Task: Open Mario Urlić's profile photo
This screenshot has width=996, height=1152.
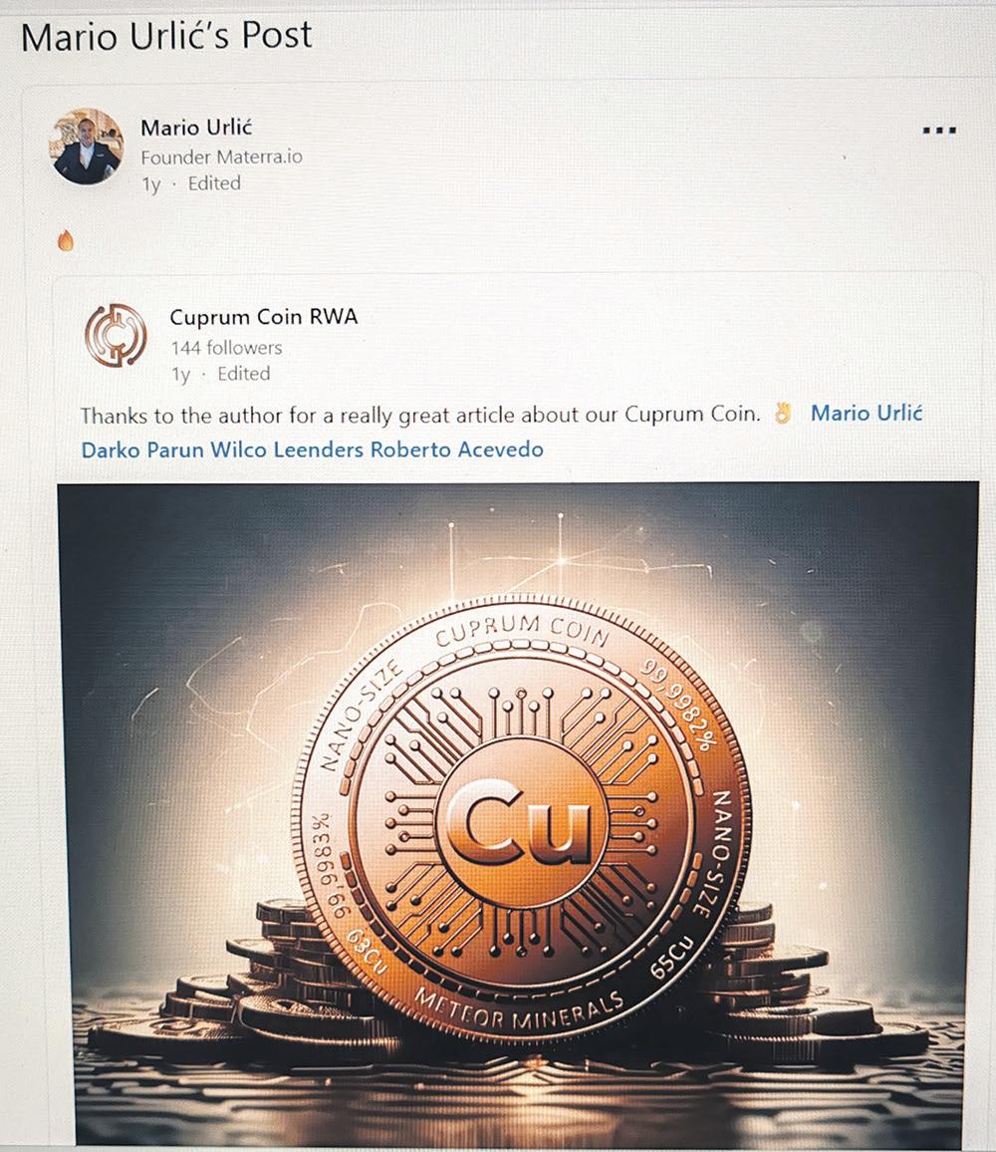Action: (87, 145)
